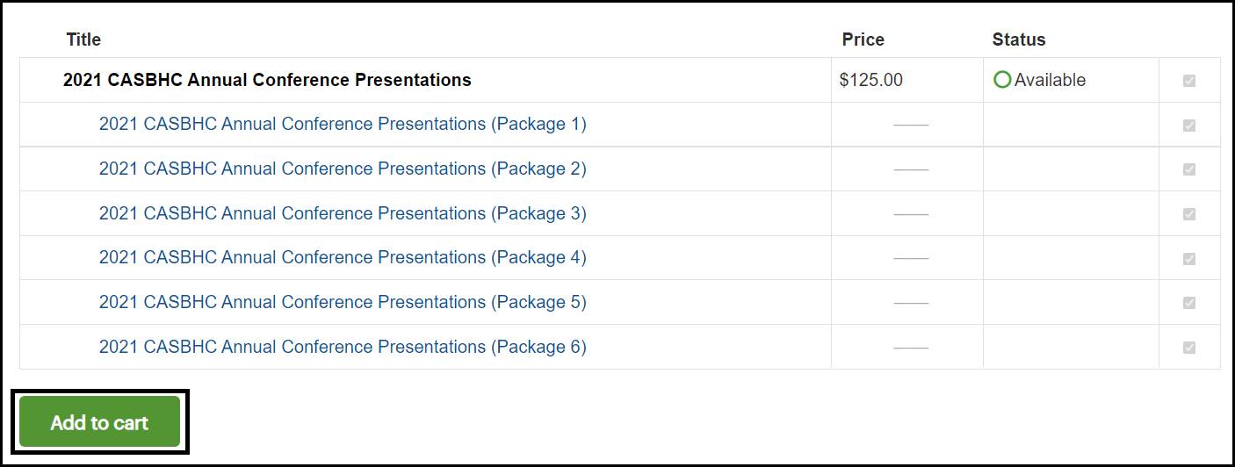1235x467 pixels.
Task: Toggle the Package 1 row checkbox
Action: 1189,126
